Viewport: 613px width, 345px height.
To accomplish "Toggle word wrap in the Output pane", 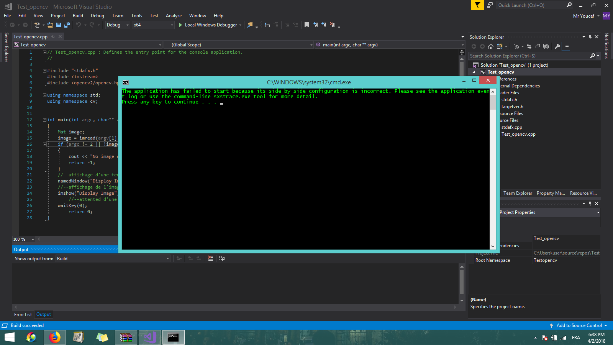I will [222, 258].
